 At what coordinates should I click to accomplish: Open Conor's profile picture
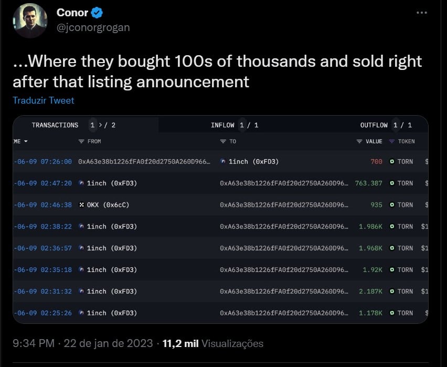pos(30,21)
